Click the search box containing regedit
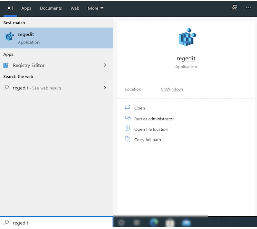The width and height of the screenshot is (257, 229). (x=56, y=222)
